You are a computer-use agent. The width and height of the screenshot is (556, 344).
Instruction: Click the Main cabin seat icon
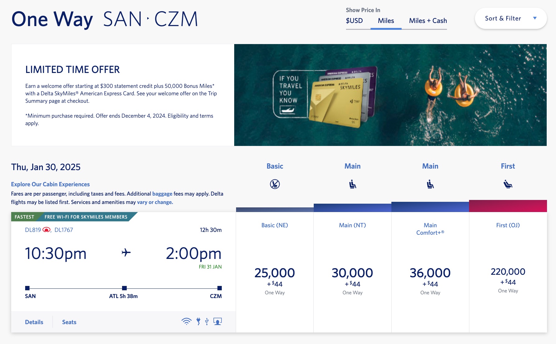pos(353,184)
